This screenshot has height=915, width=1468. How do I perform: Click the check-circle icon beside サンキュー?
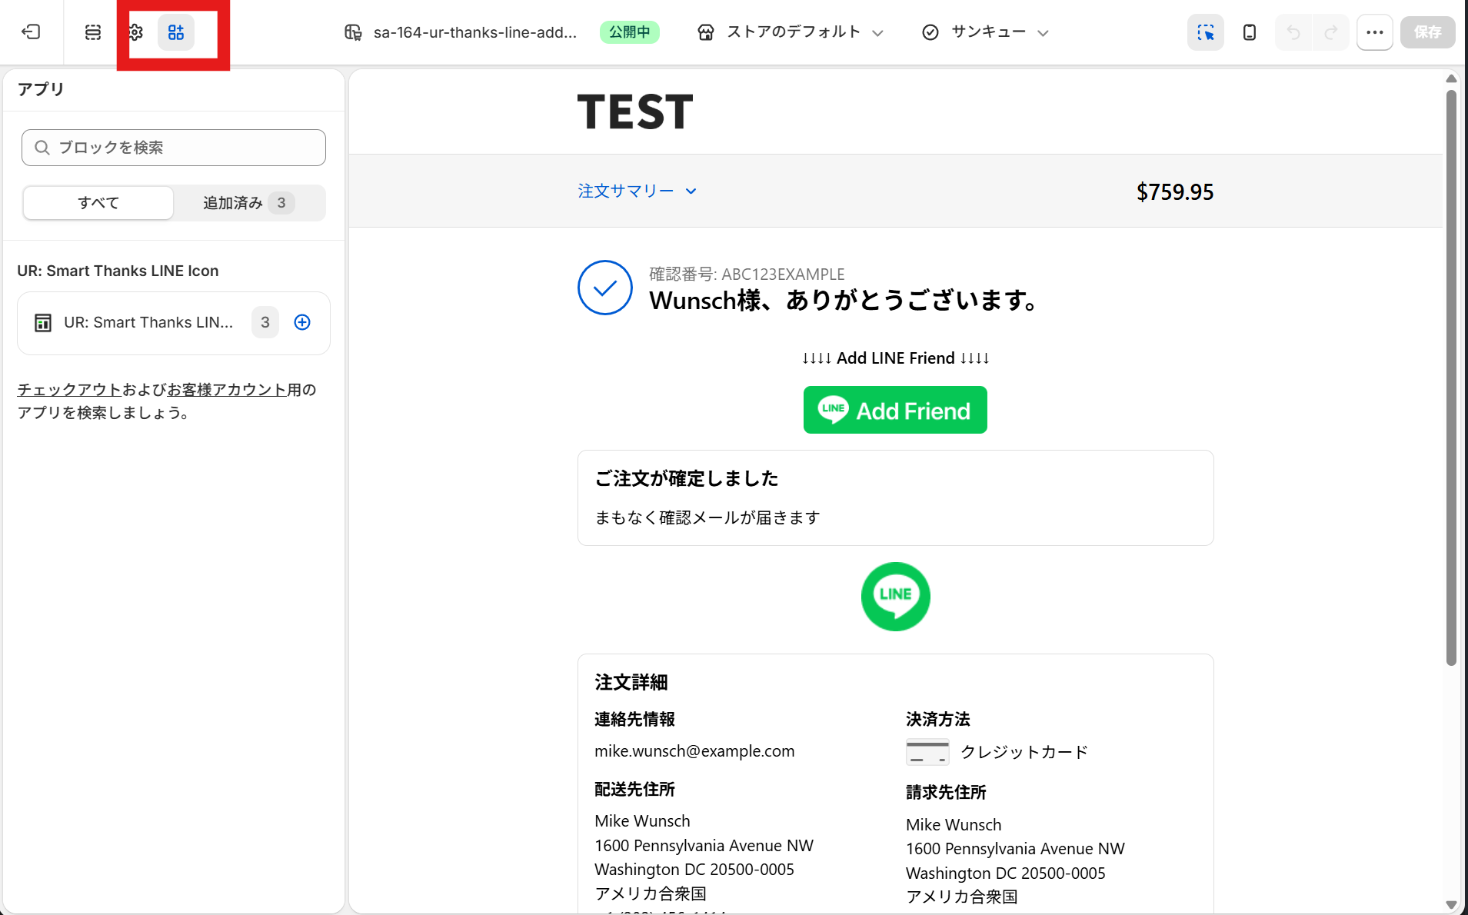pos(930,32)
